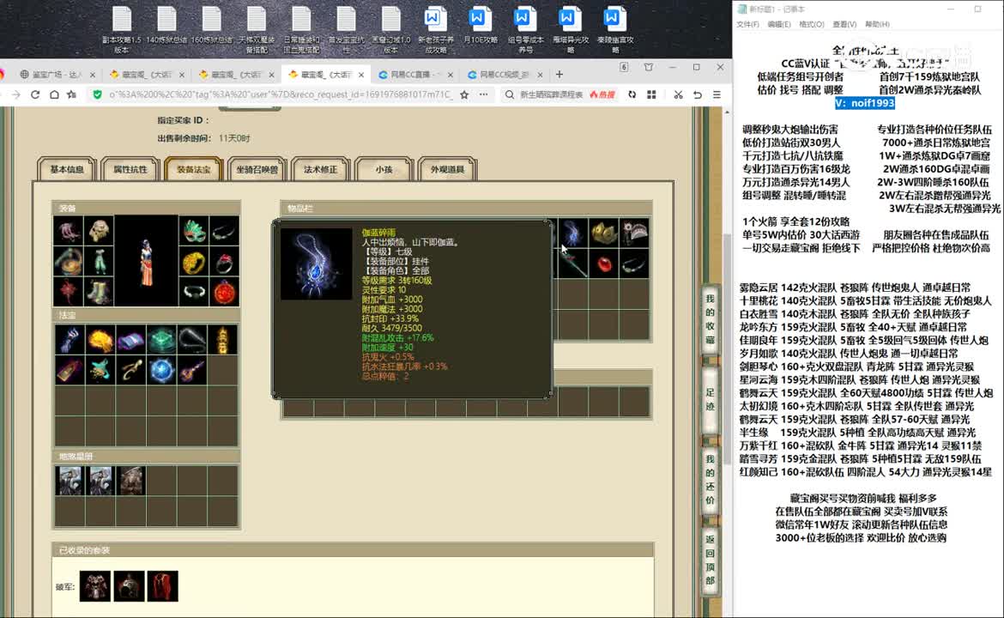Select the green feathered mask equipment icon
This screenshot has height=618, width=1004.
tap(193, 231)
